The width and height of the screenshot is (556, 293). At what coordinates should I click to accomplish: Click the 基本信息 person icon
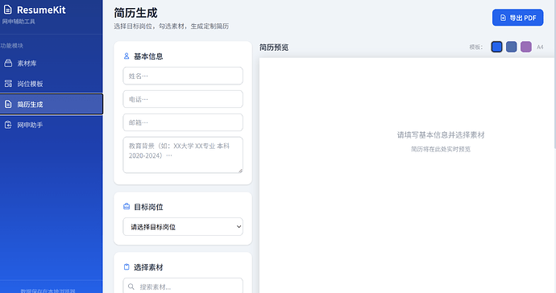tap(127, 56)
